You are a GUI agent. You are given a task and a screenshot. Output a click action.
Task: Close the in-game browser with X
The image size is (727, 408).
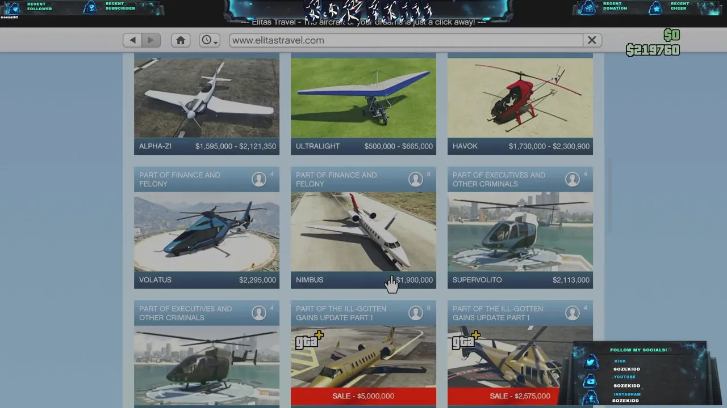(x=592, y=40)
